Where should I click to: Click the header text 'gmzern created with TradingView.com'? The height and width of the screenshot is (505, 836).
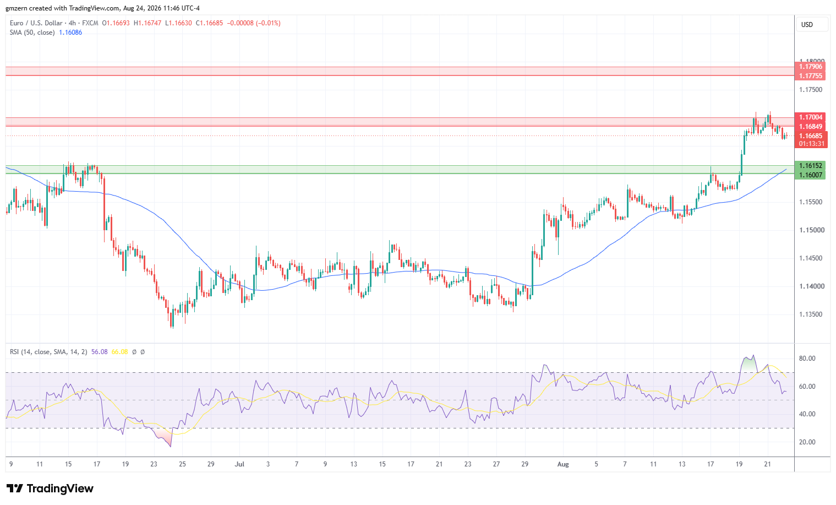click(62, 8)
